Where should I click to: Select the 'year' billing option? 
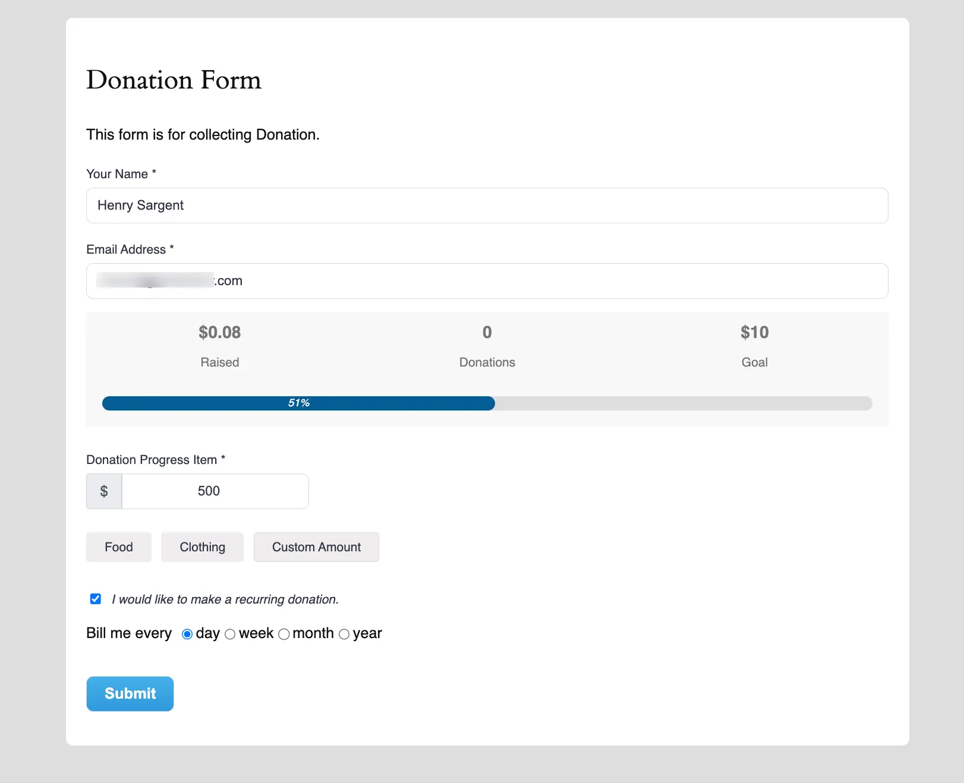344,634
